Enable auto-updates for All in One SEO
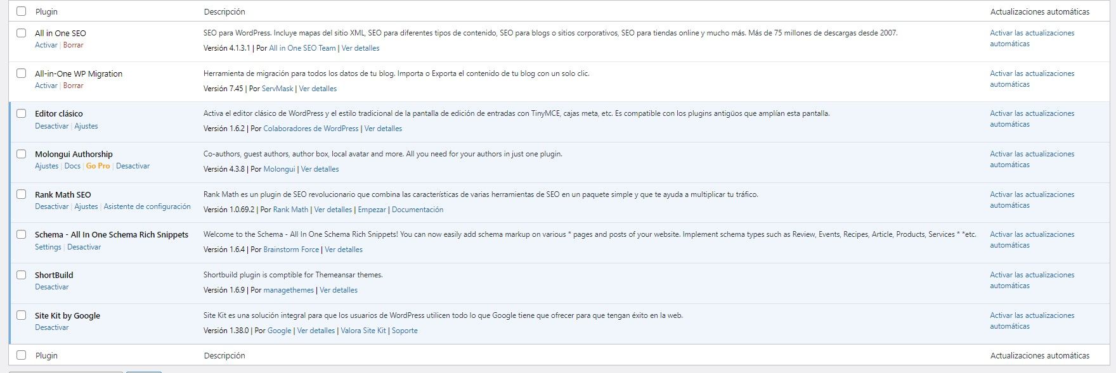 (1032, 38)
